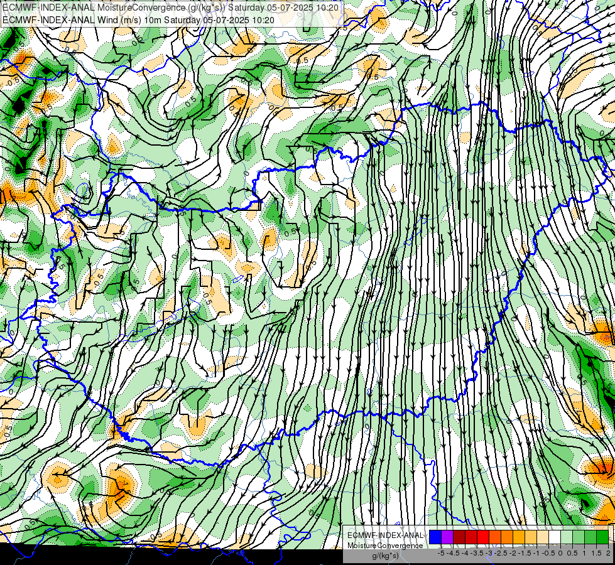Select the dark maroon swatch for -4.5 to -4
The image size is (615, 565).
459,537
